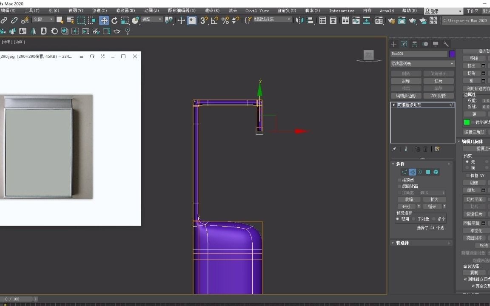Toggle the Angle Snap icon
The width and height of the screenshot is (490, 306).
pos(214,20)
